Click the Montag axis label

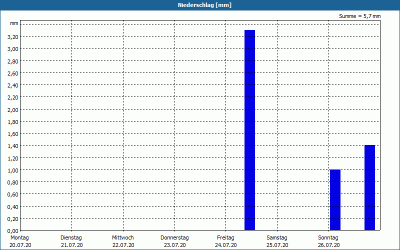click(x=19, y=237)
